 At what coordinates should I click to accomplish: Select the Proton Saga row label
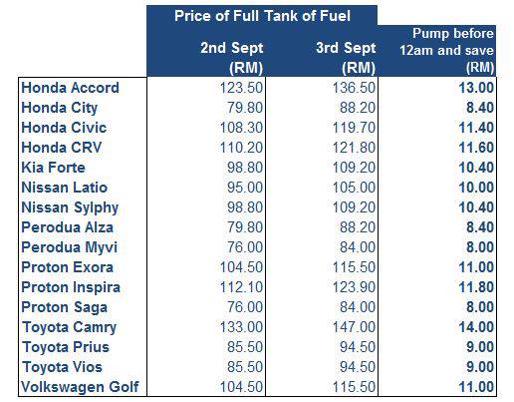click(64, 307)
